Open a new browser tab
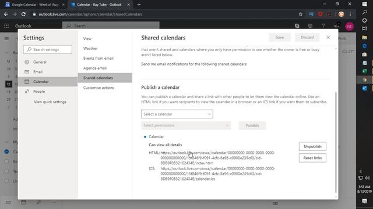The height and width of the screenshot is (209, 373). [x=139, y=5]
